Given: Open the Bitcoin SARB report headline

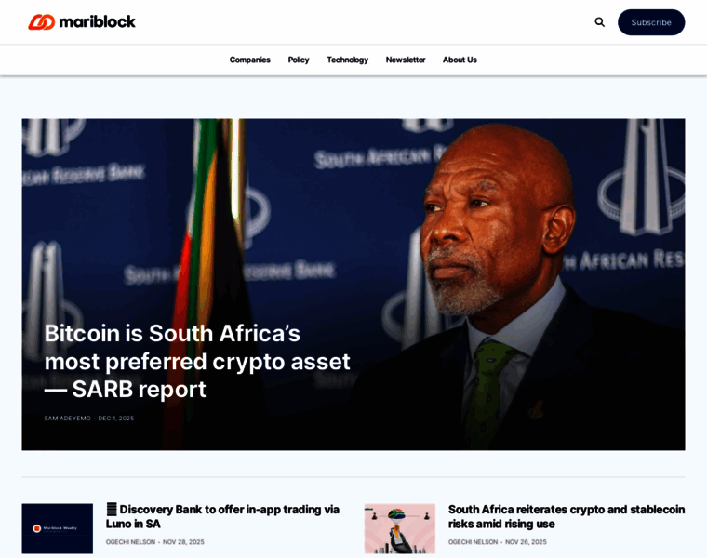Looking at the screenshot, I should (197, 361).
